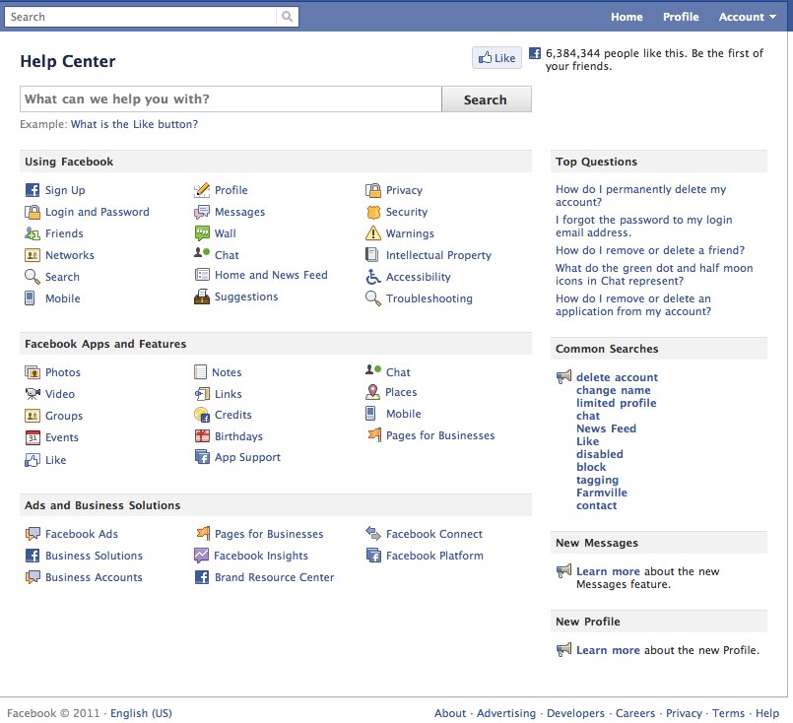
Task: Open Profile from the top navigation bar
Action: 681,17
